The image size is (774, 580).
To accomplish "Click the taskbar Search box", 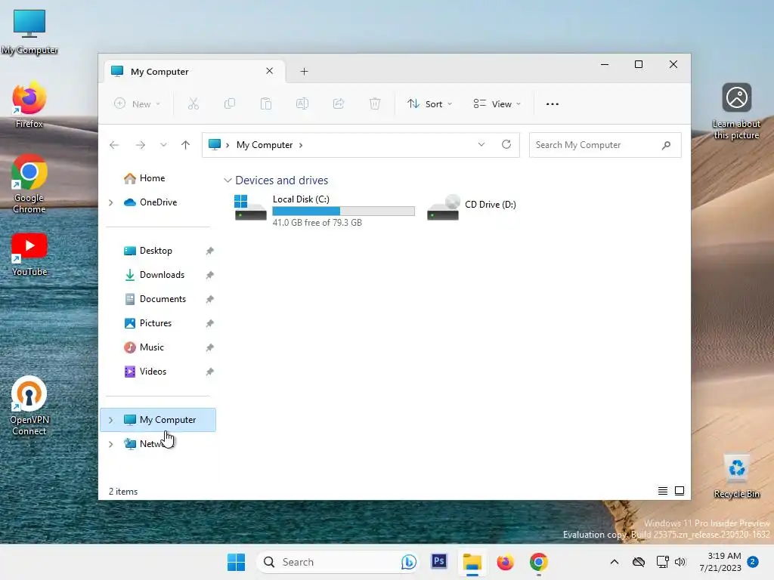I will click(338, 562).
